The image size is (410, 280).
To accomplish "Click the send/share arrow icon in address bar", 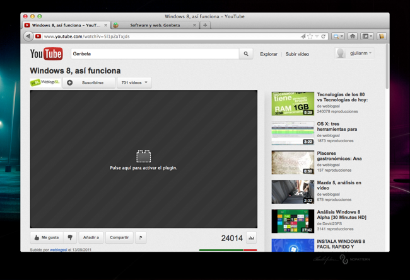I will [x=303, y=36].
